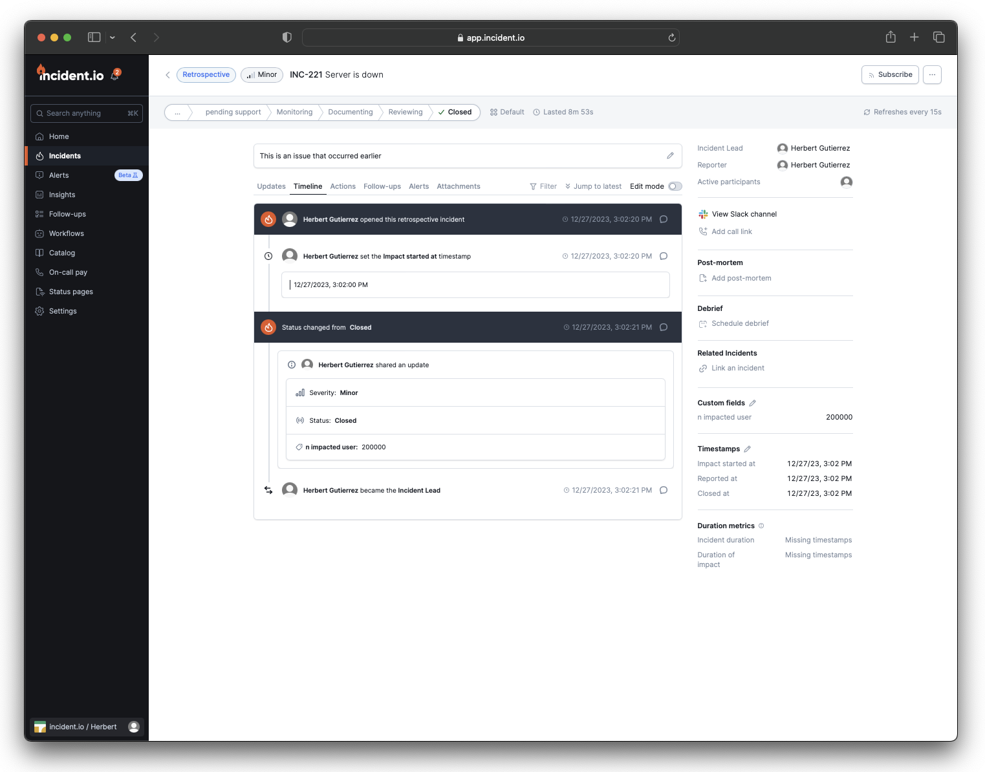Open the timeline Filter control

[x=543, y=186]
